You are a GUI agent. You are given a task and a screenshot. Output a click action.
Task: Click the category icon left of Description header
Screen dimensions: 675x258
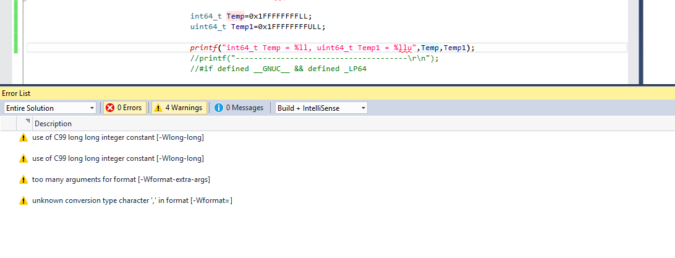click(28, 123)
